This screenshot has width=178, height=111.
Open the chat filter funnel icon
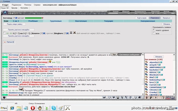114,97
